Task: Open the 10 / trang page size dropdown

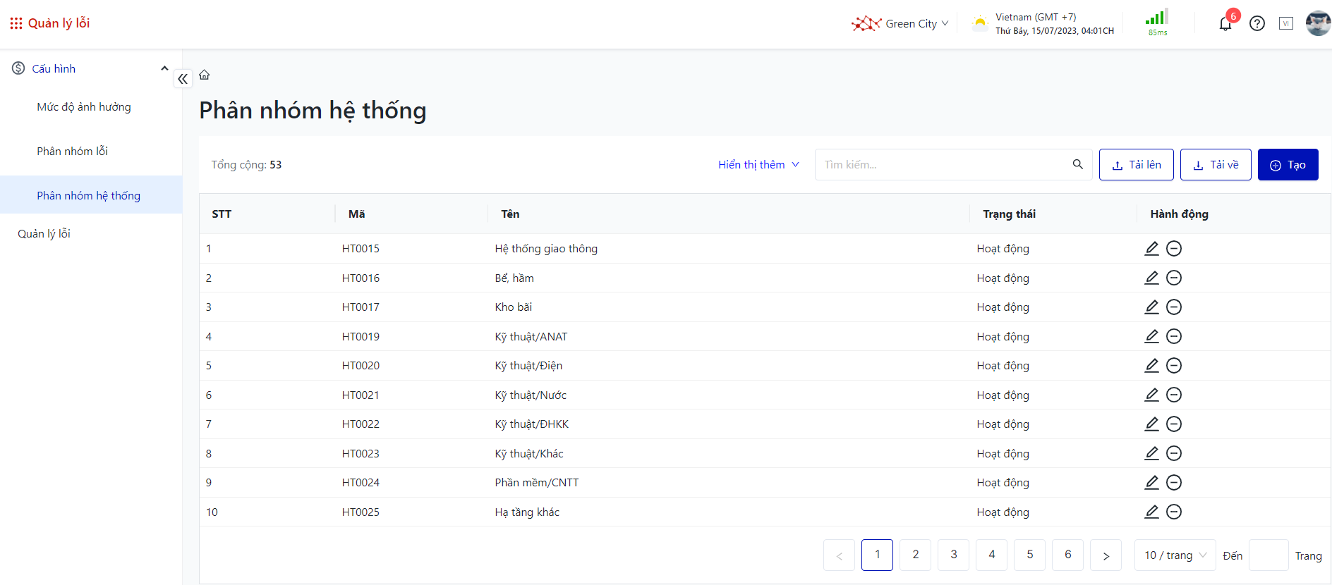Action: tap(1175, 555)
